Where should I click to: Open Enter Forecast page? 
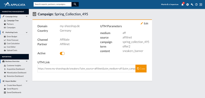(13, 40)
